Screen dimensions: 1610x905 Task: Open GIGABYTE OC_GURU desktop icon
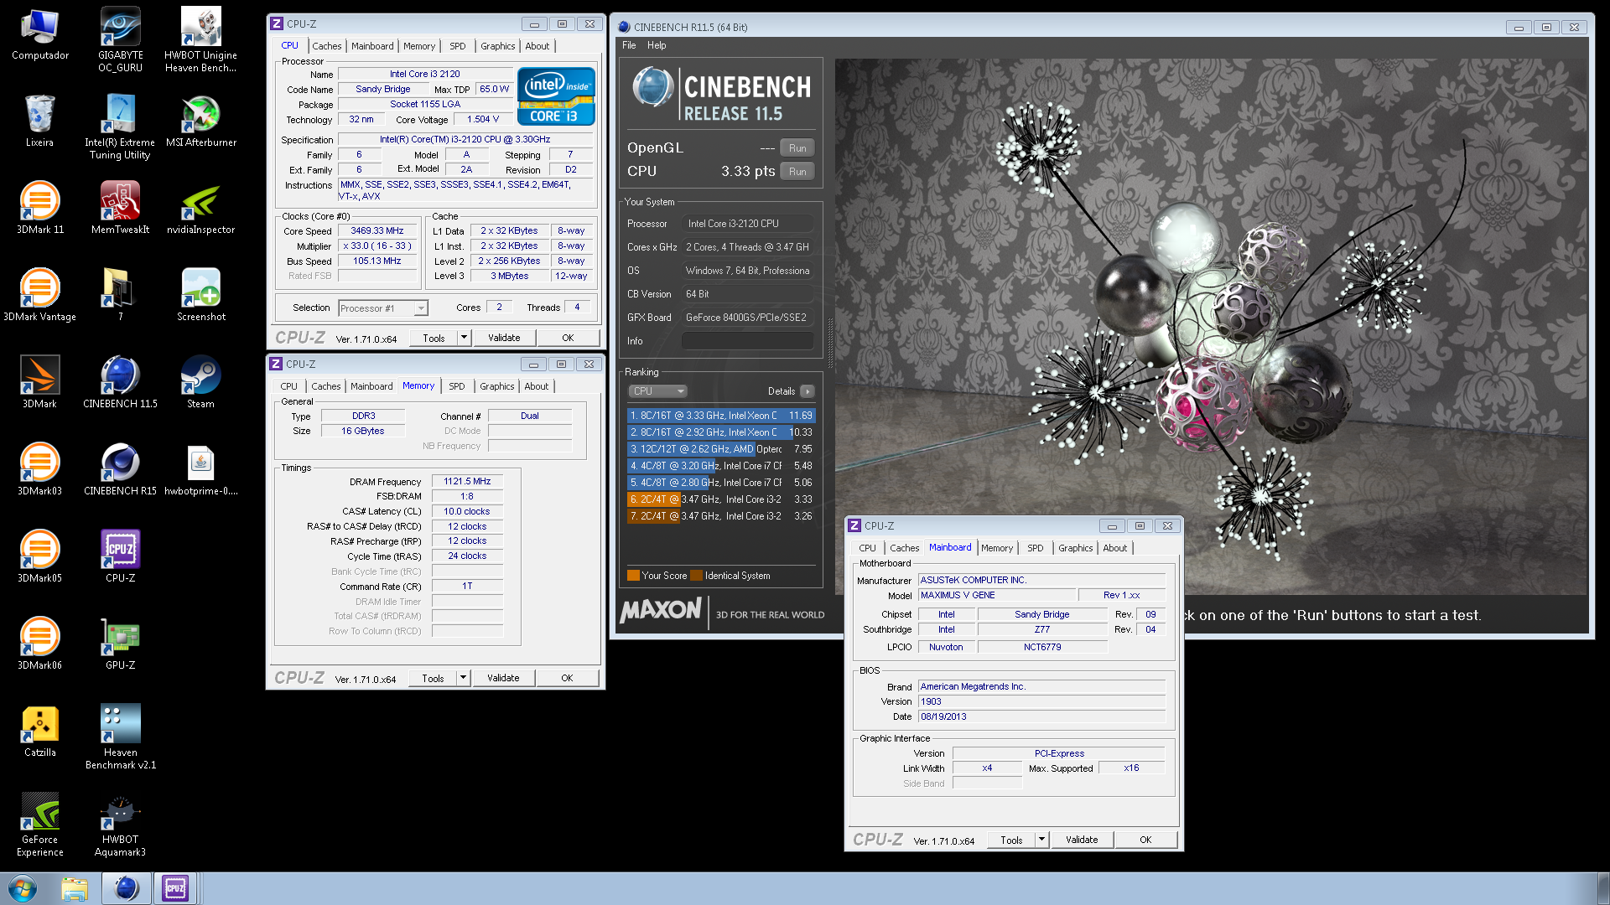[x=120, y=40]
